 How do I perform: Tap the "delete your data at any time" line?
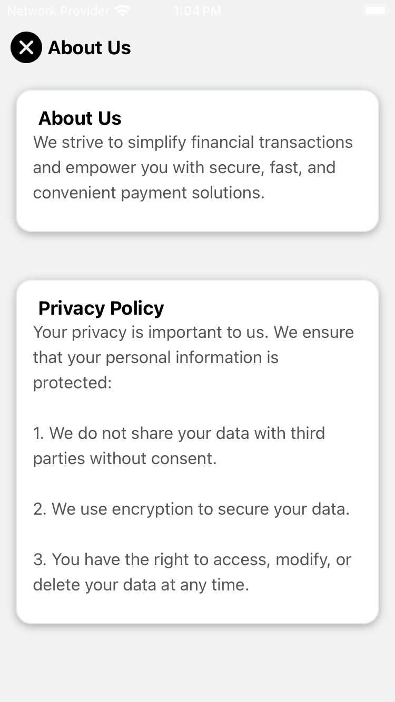(x=141, y=585)
